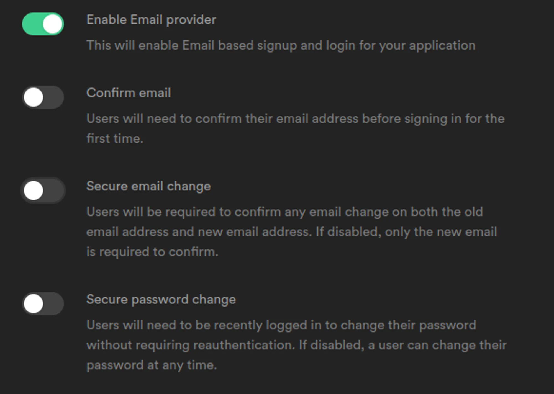Image resolution: width=554 pixels, height=394 pixels.
Task: Click the green track of Email provider toggle
Action: [32, 24]
